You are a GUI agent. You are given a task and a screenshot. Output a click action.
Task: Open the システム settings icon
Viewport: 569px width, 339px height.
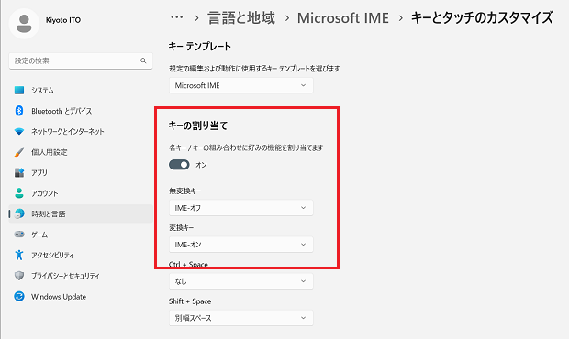pyautogui.click(x=19, y=90)
